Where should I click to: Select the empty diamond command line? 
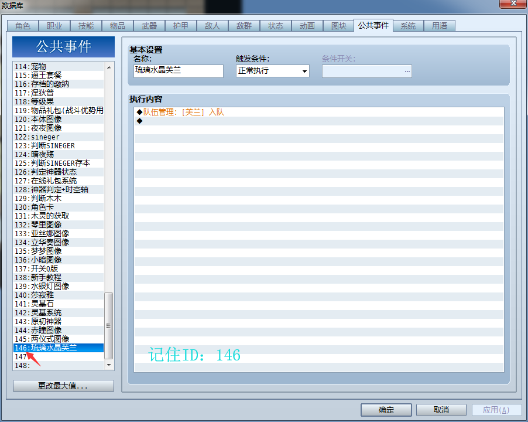click(319, 121)
